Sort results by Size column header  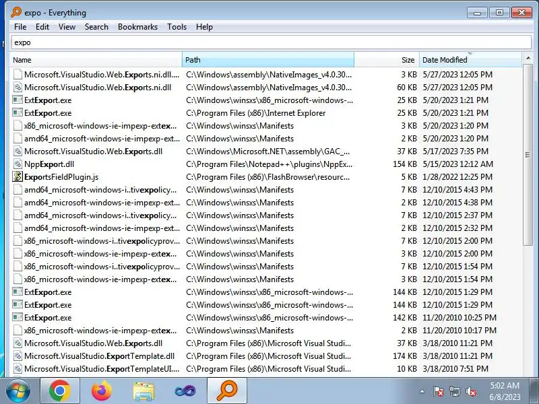[x=386, y=60]
